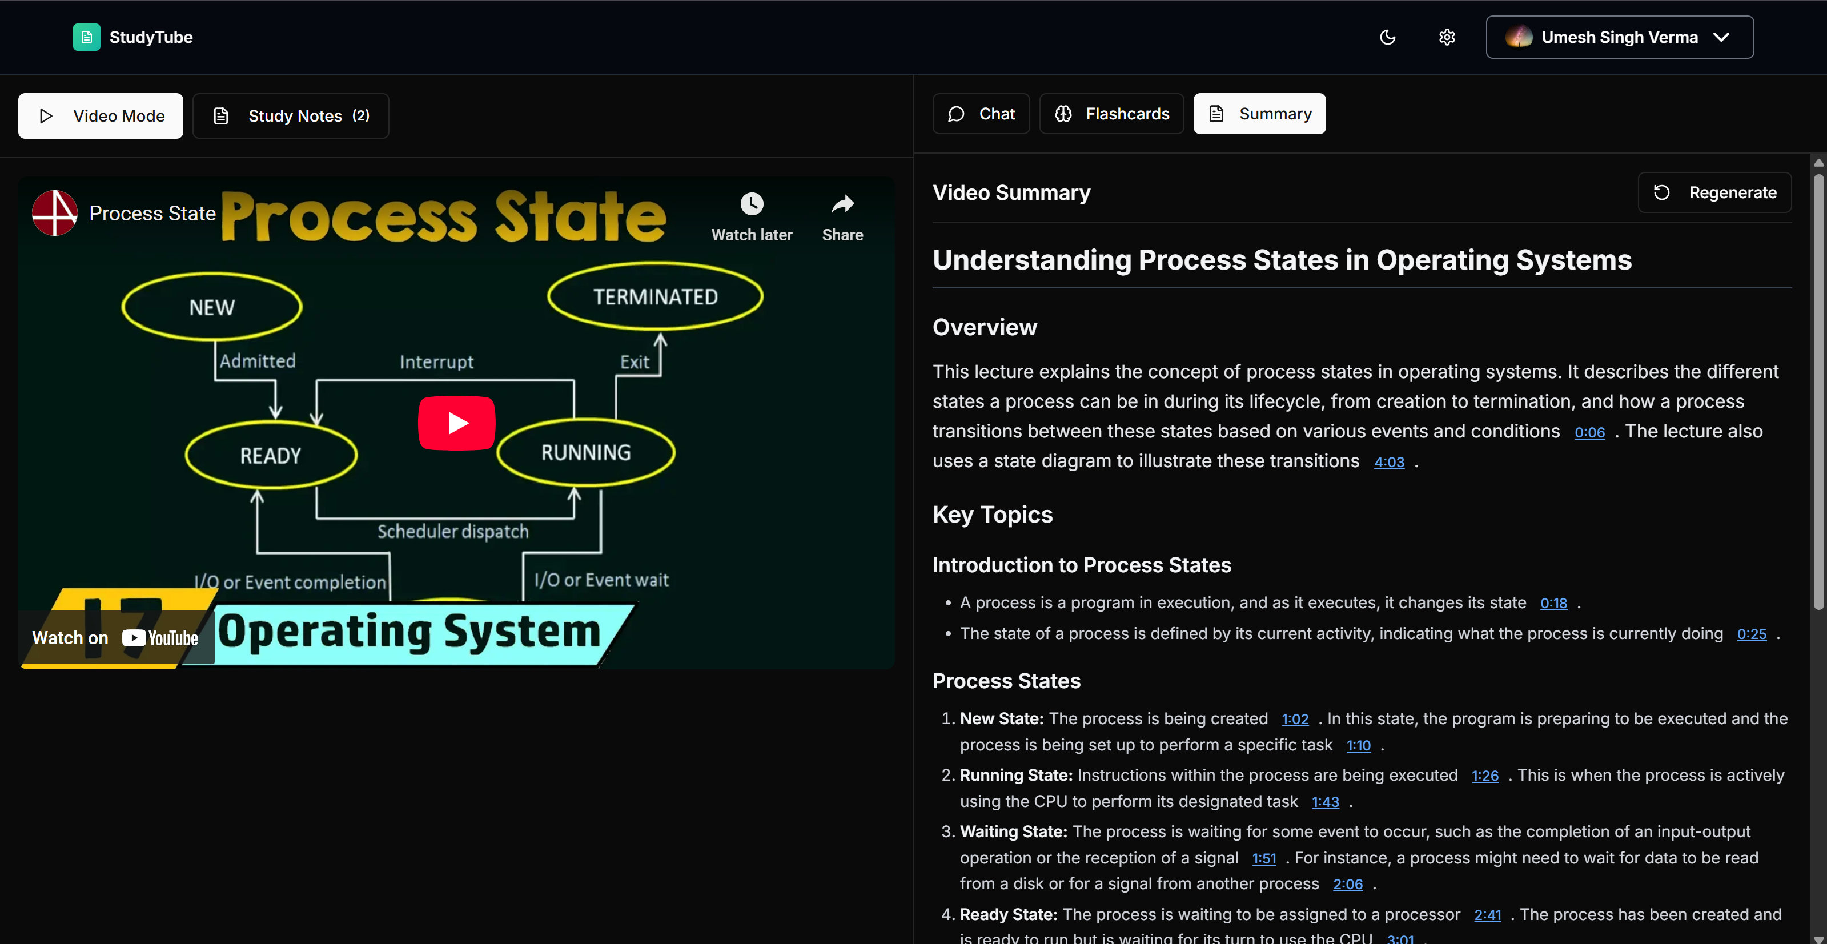Expand the account options chevron
Screen dimensions: 1827x944
1722,37
